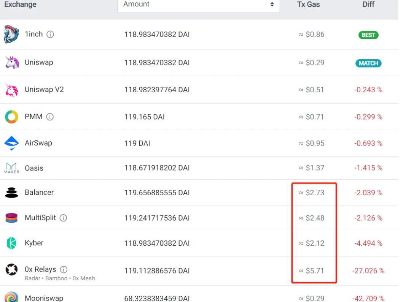Open the info icon beside PMM
Image resolution: width=411 pixels, height=302 pixels.
[50, 117]
